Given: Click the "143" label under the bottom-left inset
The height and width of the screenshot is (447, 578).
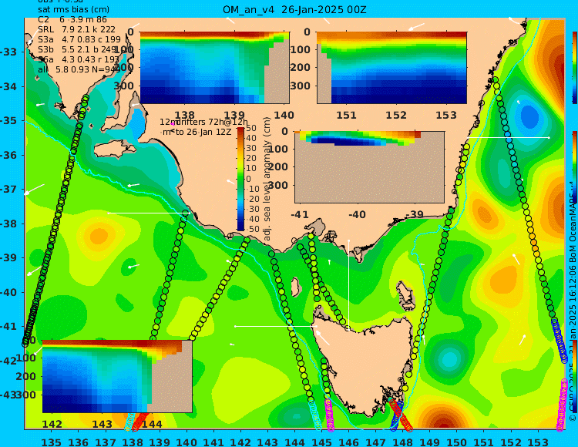Looking at the screenshot, I should click(102, 425).
